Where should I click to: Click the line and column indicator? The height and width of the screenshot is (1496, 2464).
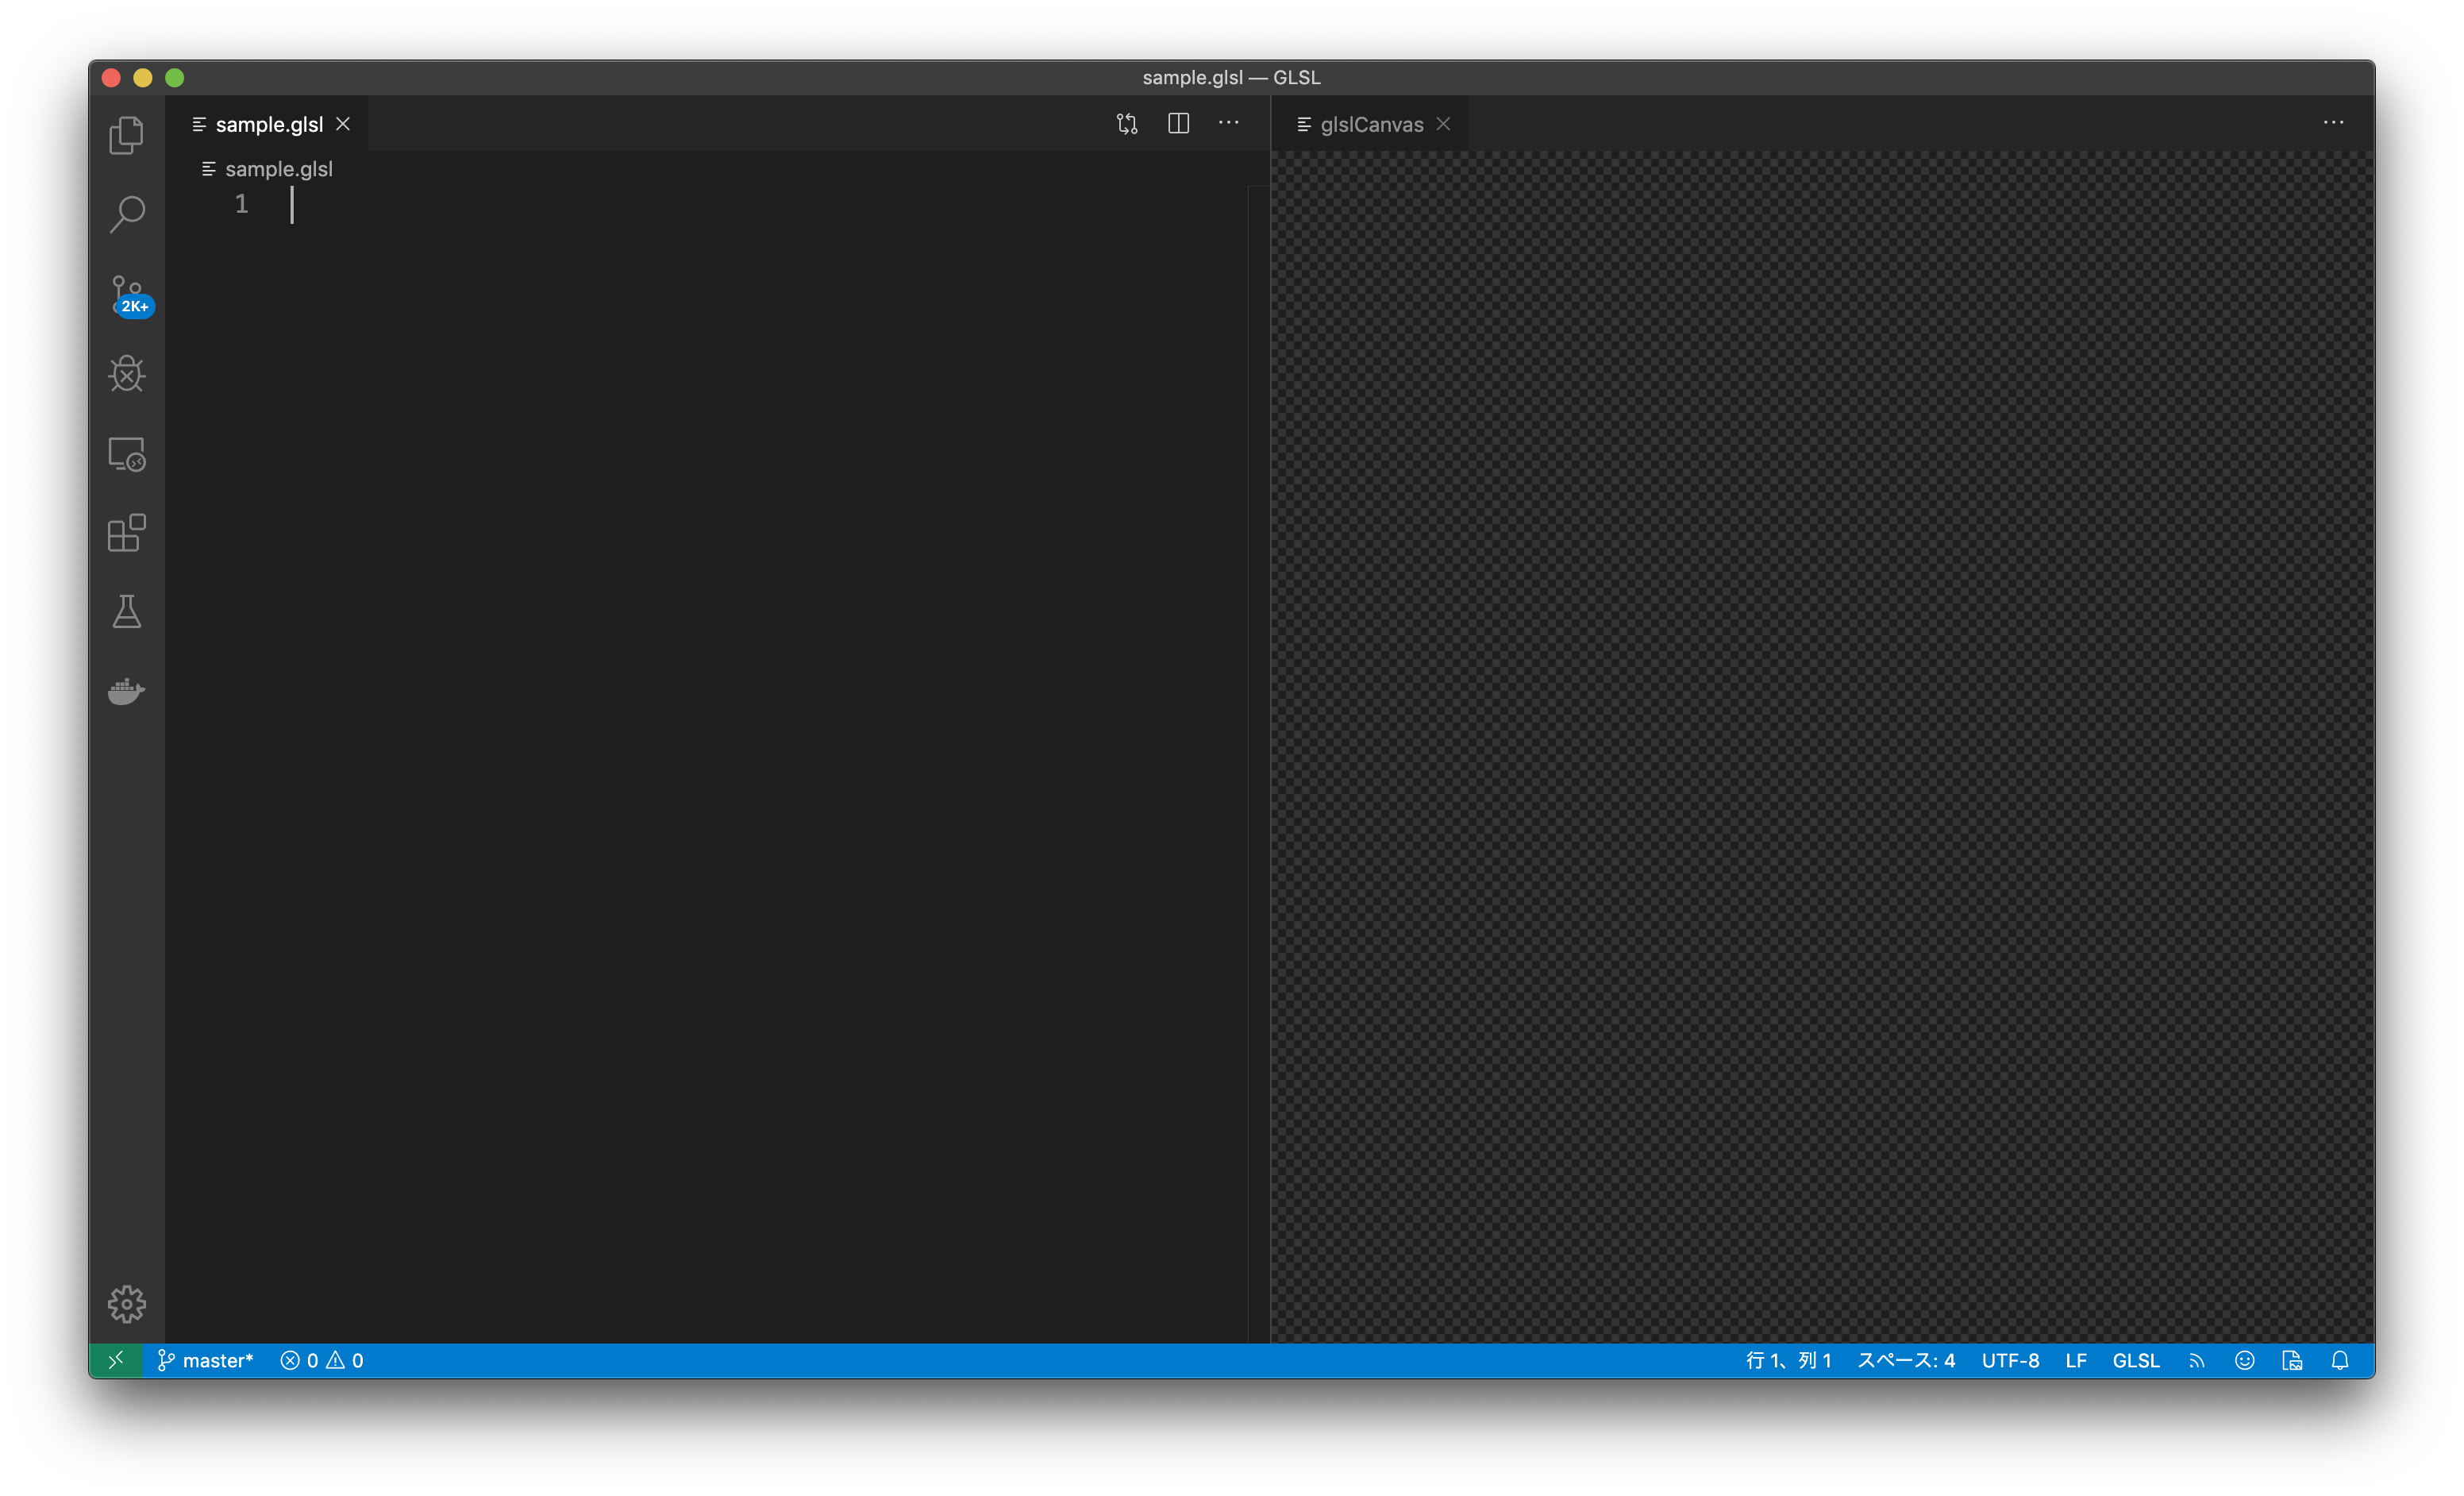tap(1788, 1360)
